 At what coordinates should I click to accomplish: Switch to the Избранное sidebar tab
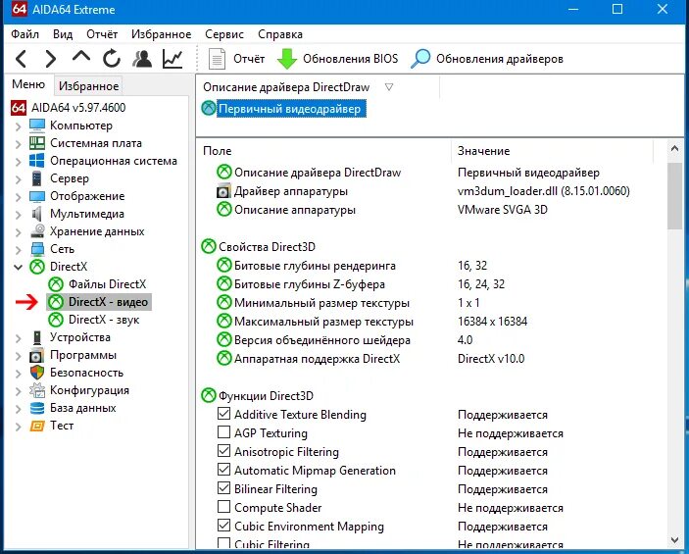point(89,86)
